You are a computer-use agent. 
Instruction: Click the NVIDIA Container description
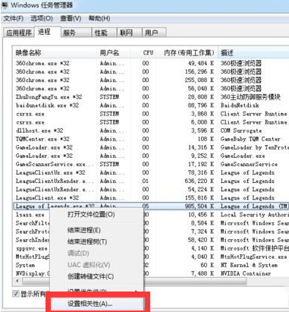(x=246, y=273)
